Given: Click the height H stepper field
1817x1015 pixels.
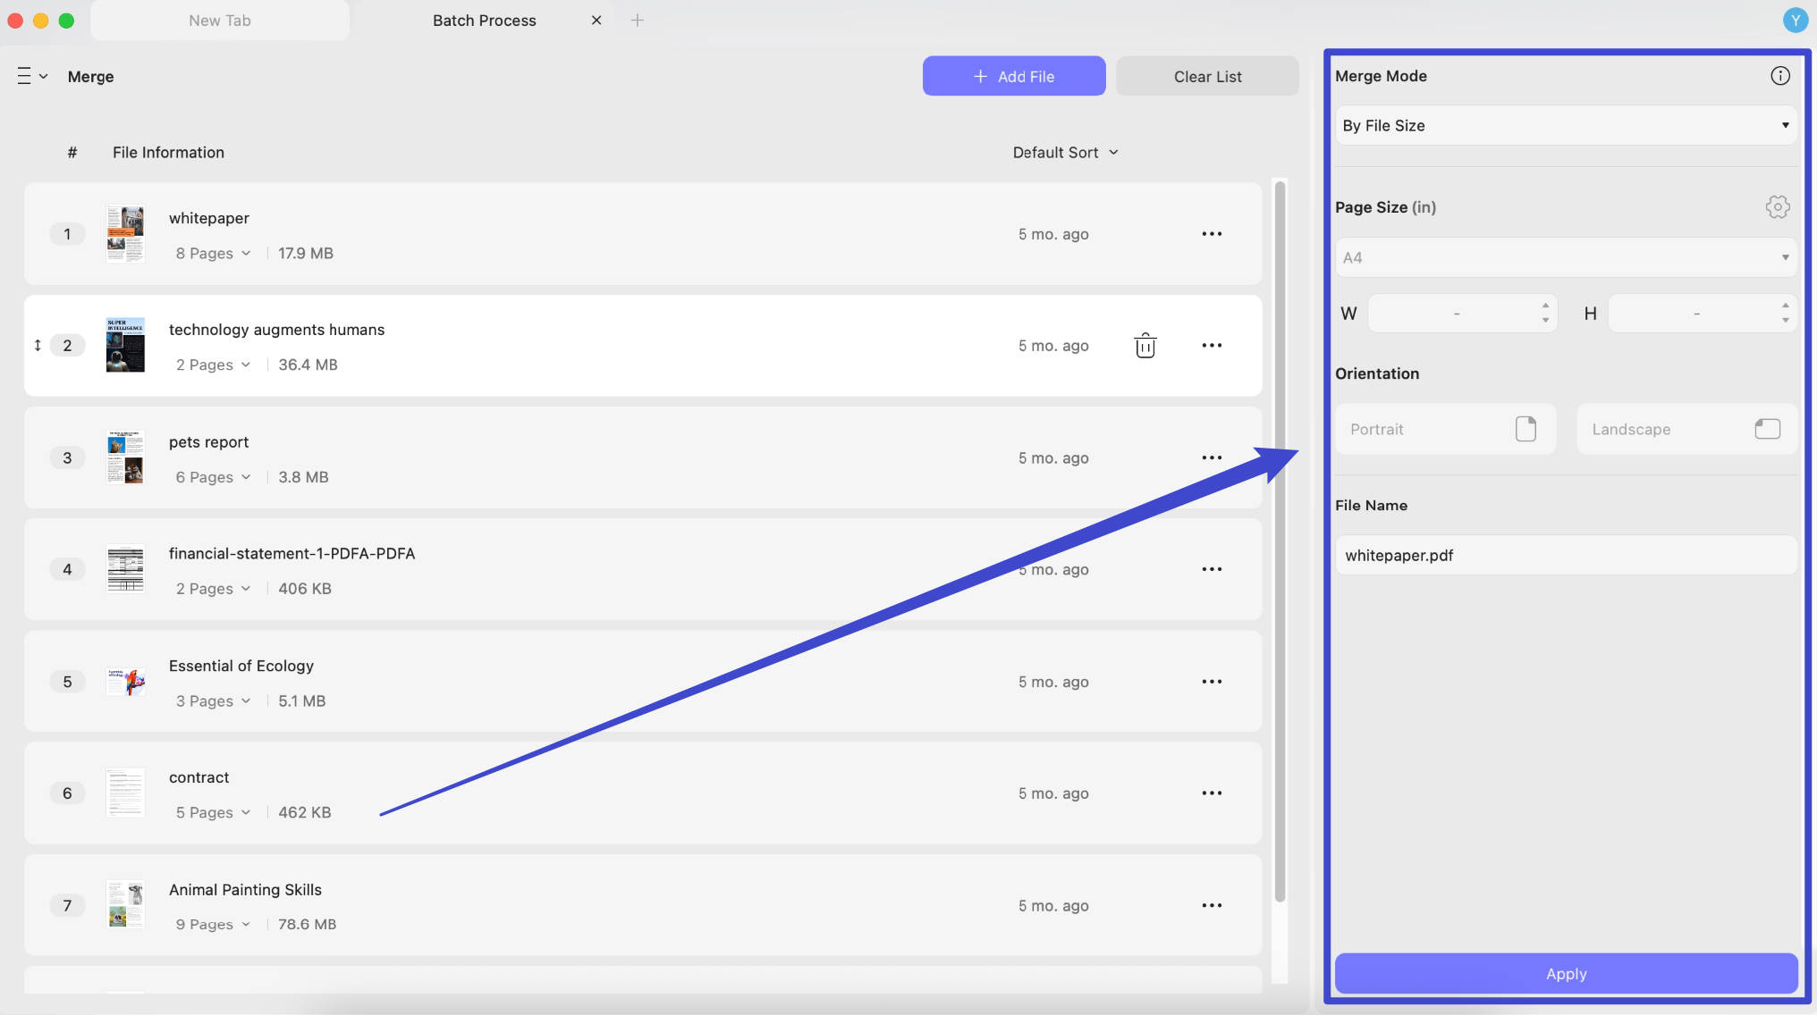Looking at the screenshot, I should (1703, 314).
